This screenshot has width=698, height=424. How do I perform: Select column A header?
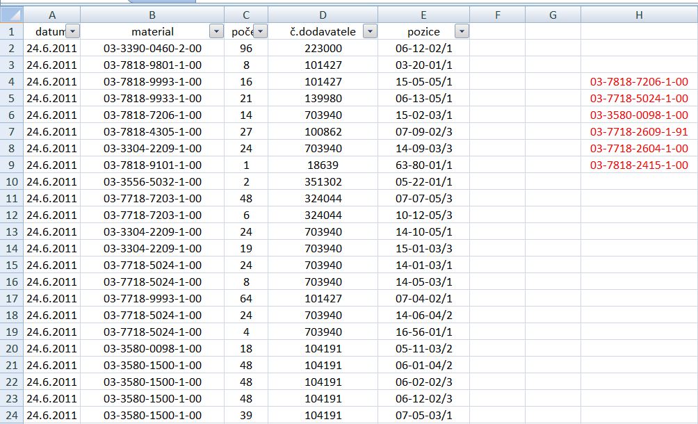pos(52,15)
